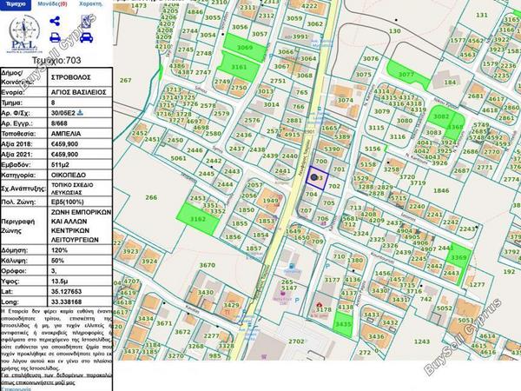This screenshot has width=521, height=391.
Task: Click the zone value Εβ5(100%)
Action: (67, 202)
